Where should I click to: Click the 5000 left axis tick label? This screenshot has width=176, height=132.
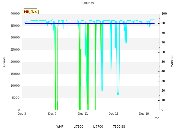pos(16,98)
